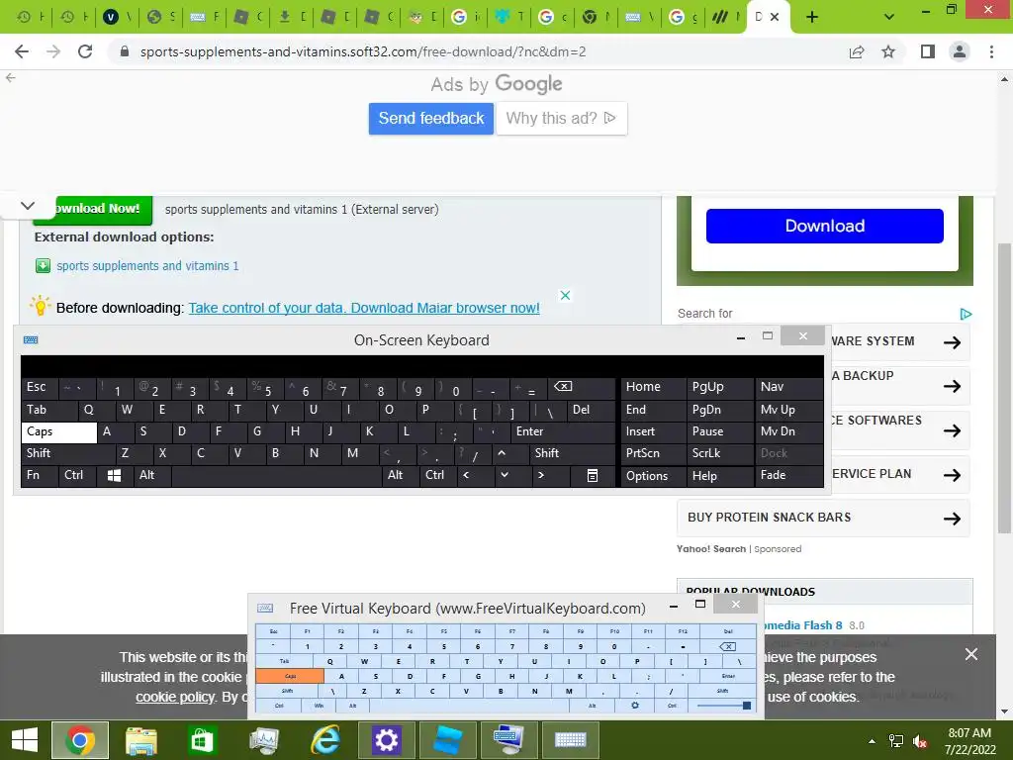Image resolution: width=1013 pixels, height=760 pixels.
Task: Toggle orange Caps key in Free Virtual Keyboard
Action: (290, 676)
